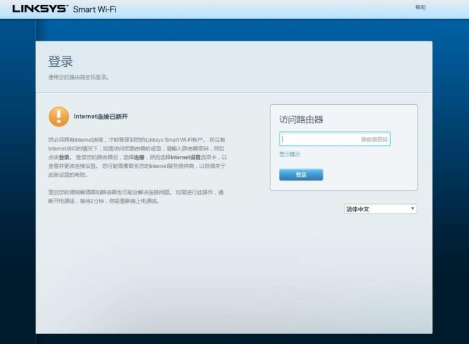Open the 简体中文 language dropdown
The width and height of the screenshot is (469, 344).
click(x=380, y=209)
